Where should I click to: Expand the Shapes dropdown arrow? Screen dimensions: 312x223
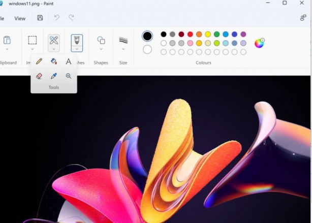(101, 49)
